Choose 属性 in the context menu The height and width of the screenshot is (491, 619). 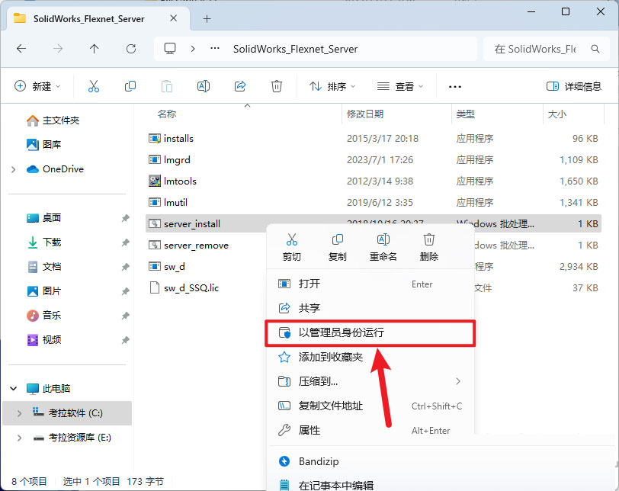click(x=309, y=430)
